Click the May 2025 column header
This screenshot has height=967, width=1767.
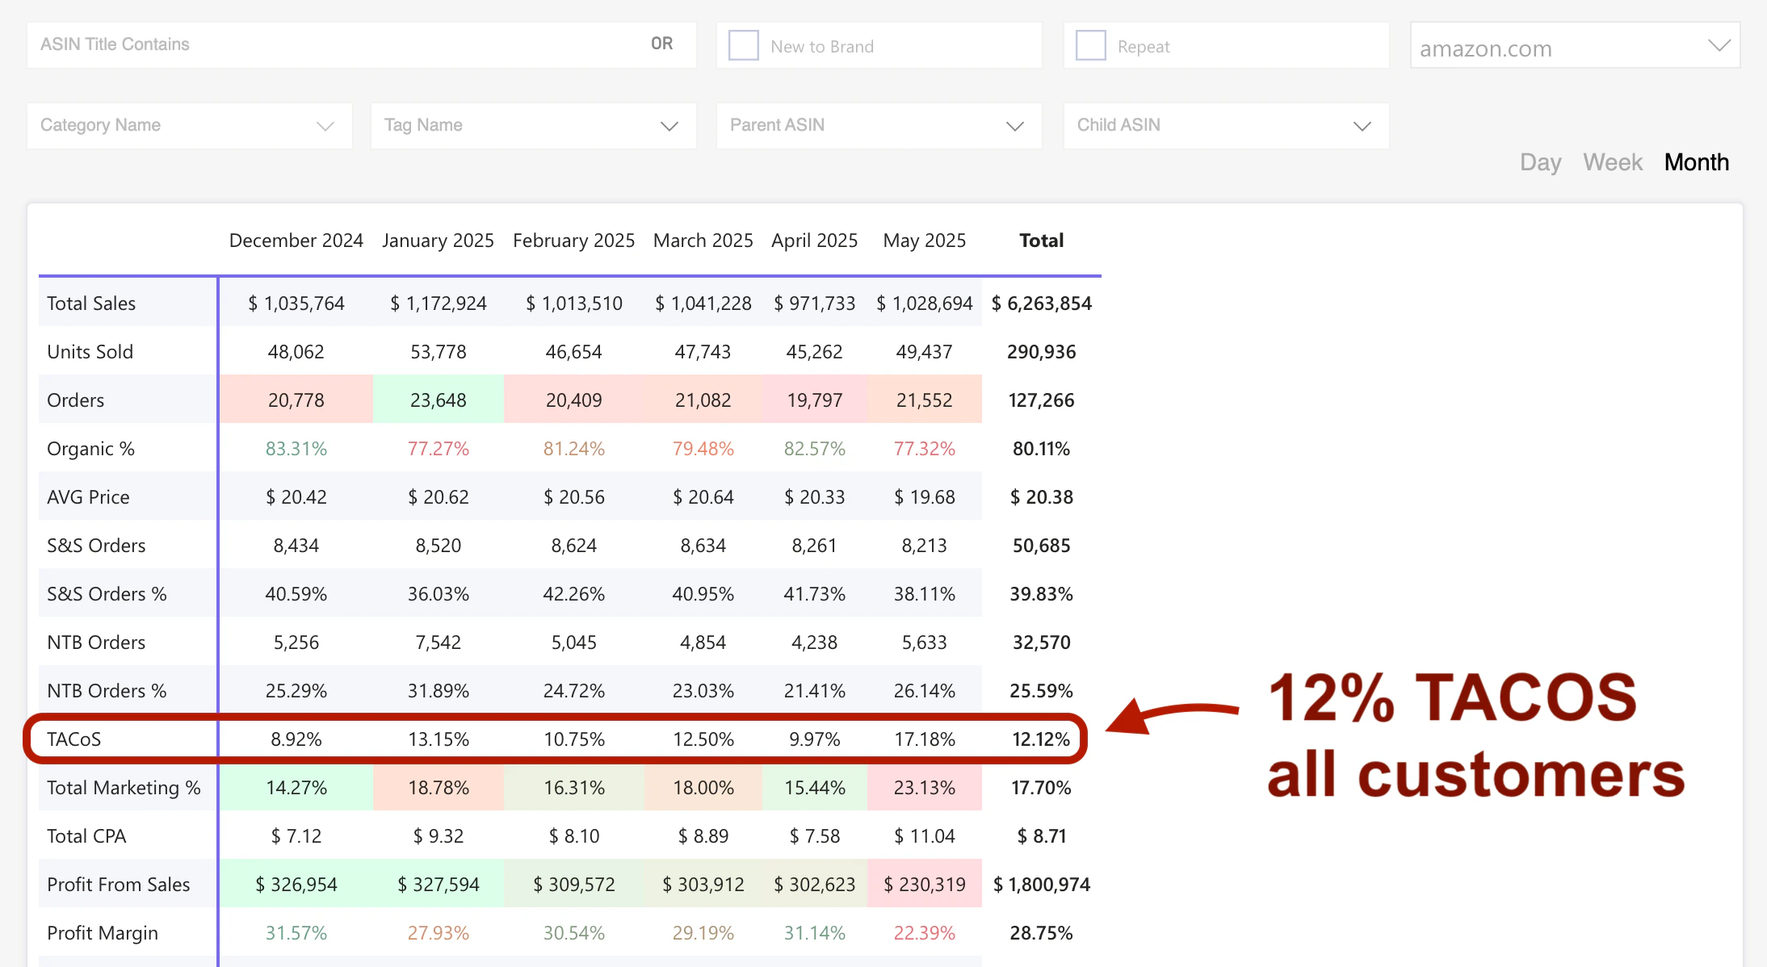tap(924, 241)
